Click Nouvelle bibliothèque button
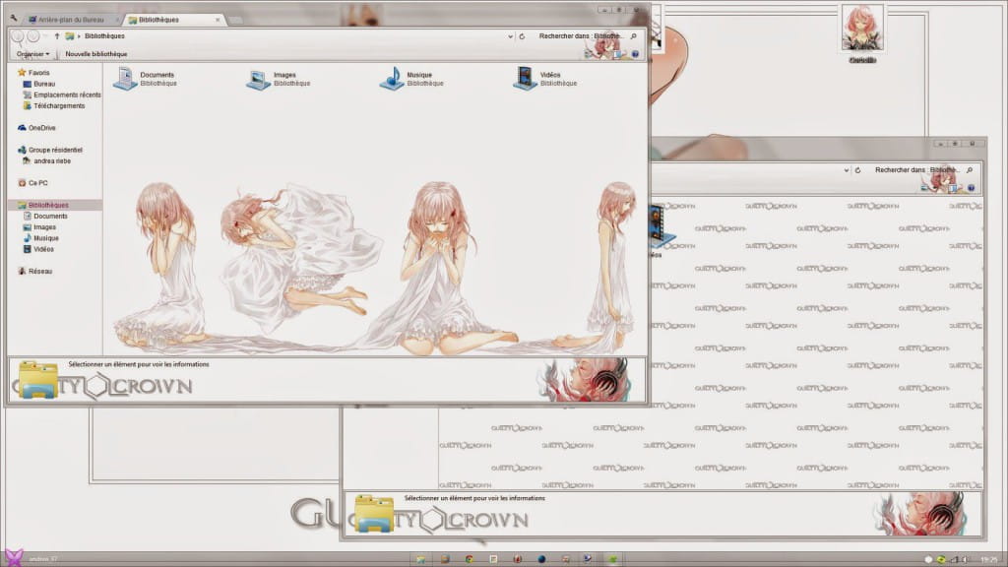Viewport: 1008px width, 567px height. pyautogui.click(x=95, y=54)
